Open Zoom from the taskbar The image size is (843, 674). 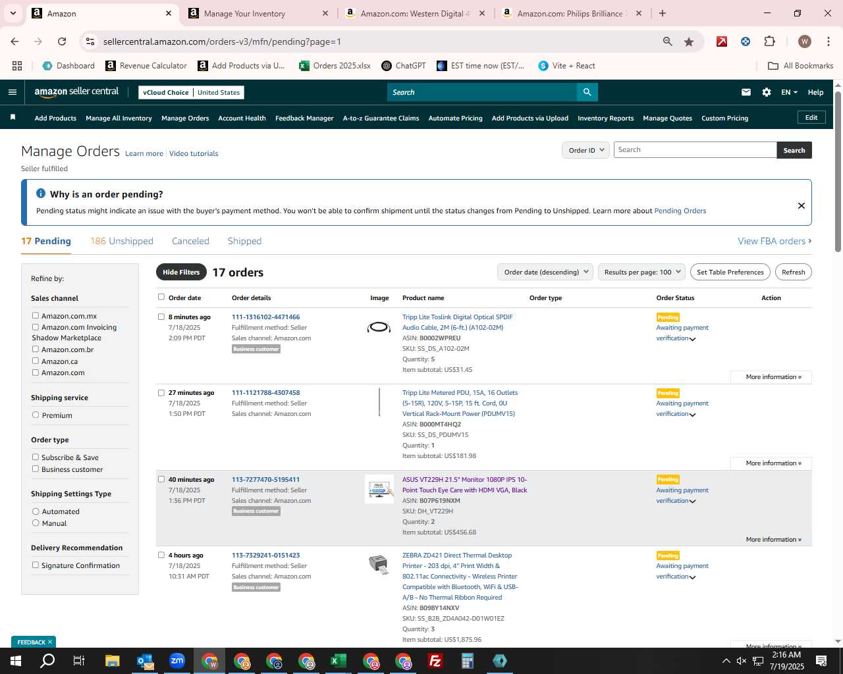pos(177,661)
